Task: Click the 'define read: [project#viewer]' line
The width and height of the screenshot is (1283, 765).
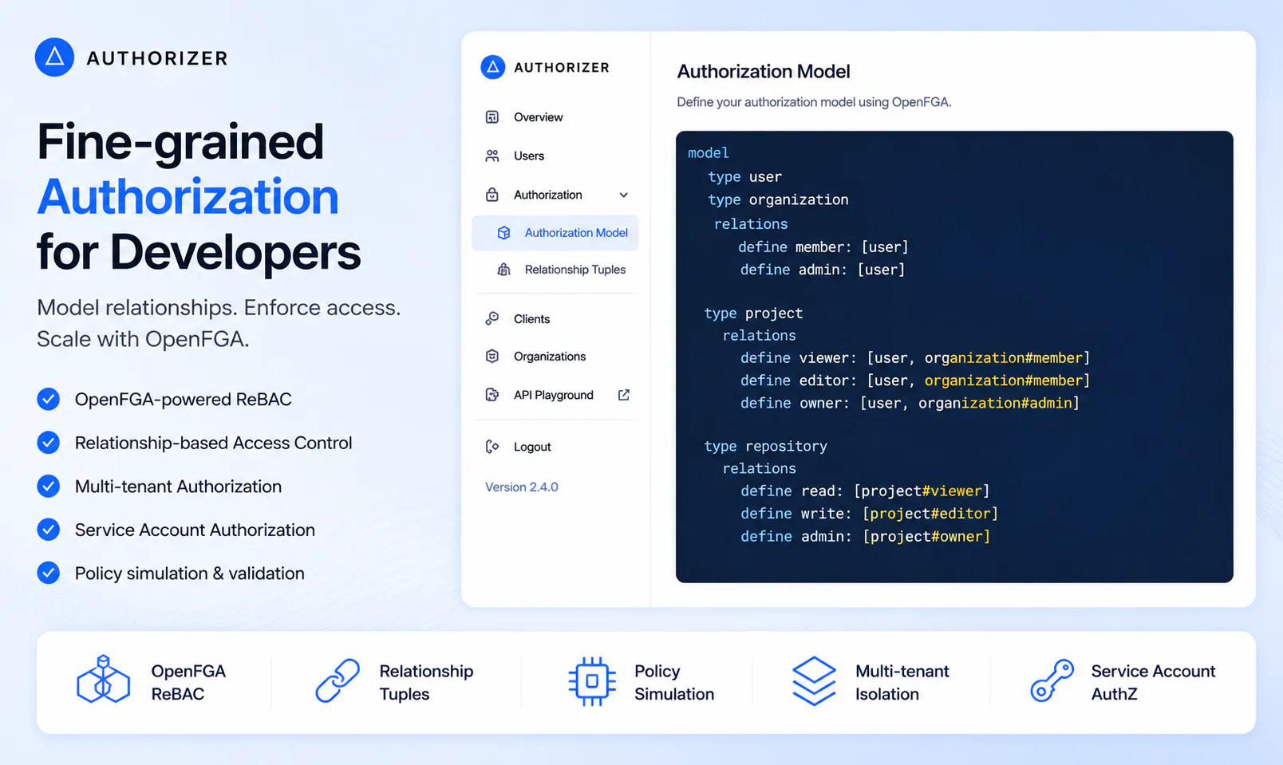Action: 865,491
